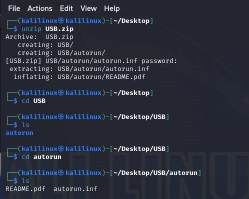Click README.pdf in the final listing
The height and width of the screenshot is (199, 249).
(x=25, y=189)
